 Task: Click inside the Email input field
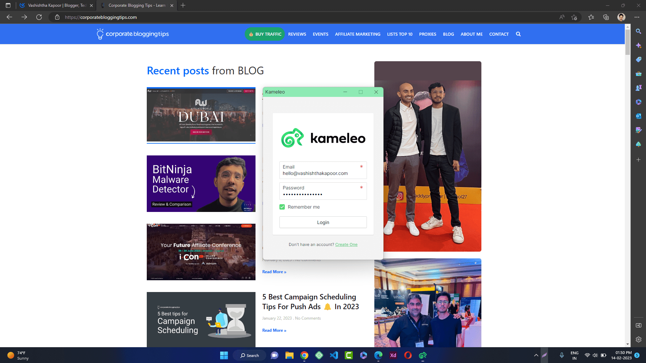coord(323,173)
